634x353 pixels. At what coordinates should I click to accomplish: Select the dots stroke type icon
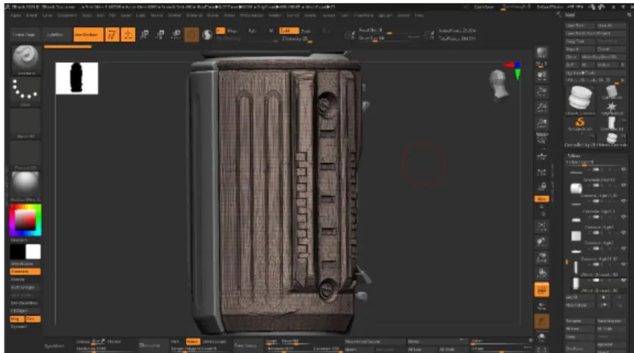click(x=25, y=91)
